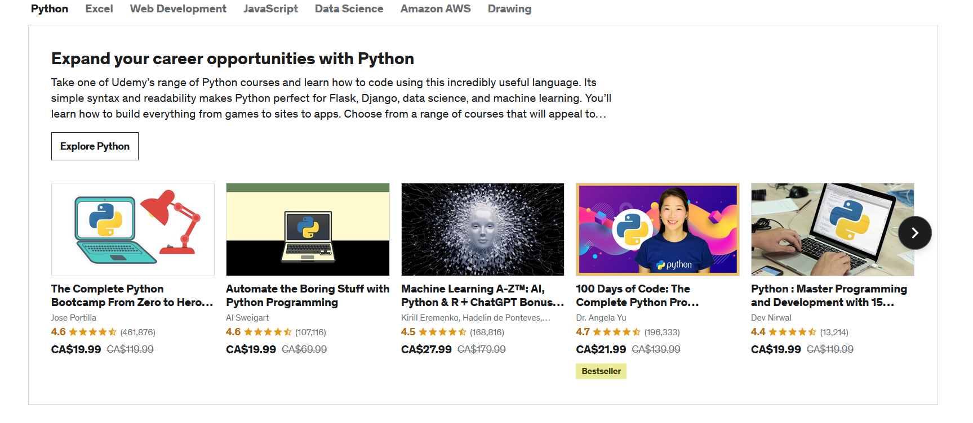The image size is (973, 423).
Task: Open the JavaScript course category
Action: coord(270,8)
